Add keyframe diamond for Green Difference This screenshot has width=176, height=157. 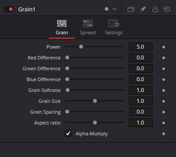[163, 69]
